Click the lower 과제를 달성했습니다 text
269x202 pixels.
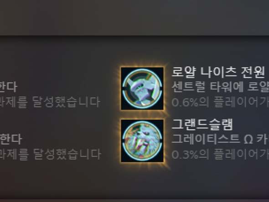50,154
